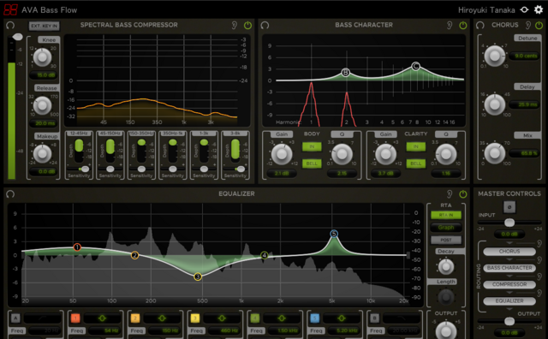Open filter B shape selector
Screen dimensions: 548x339
coord(402,318)
